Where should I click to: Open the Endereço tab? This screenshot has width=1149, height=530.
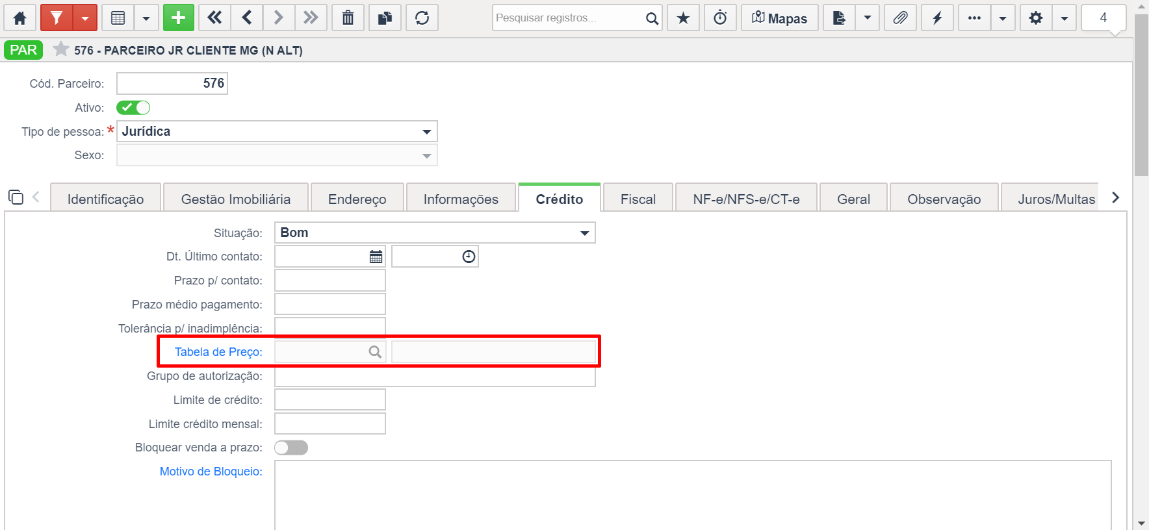357,199
